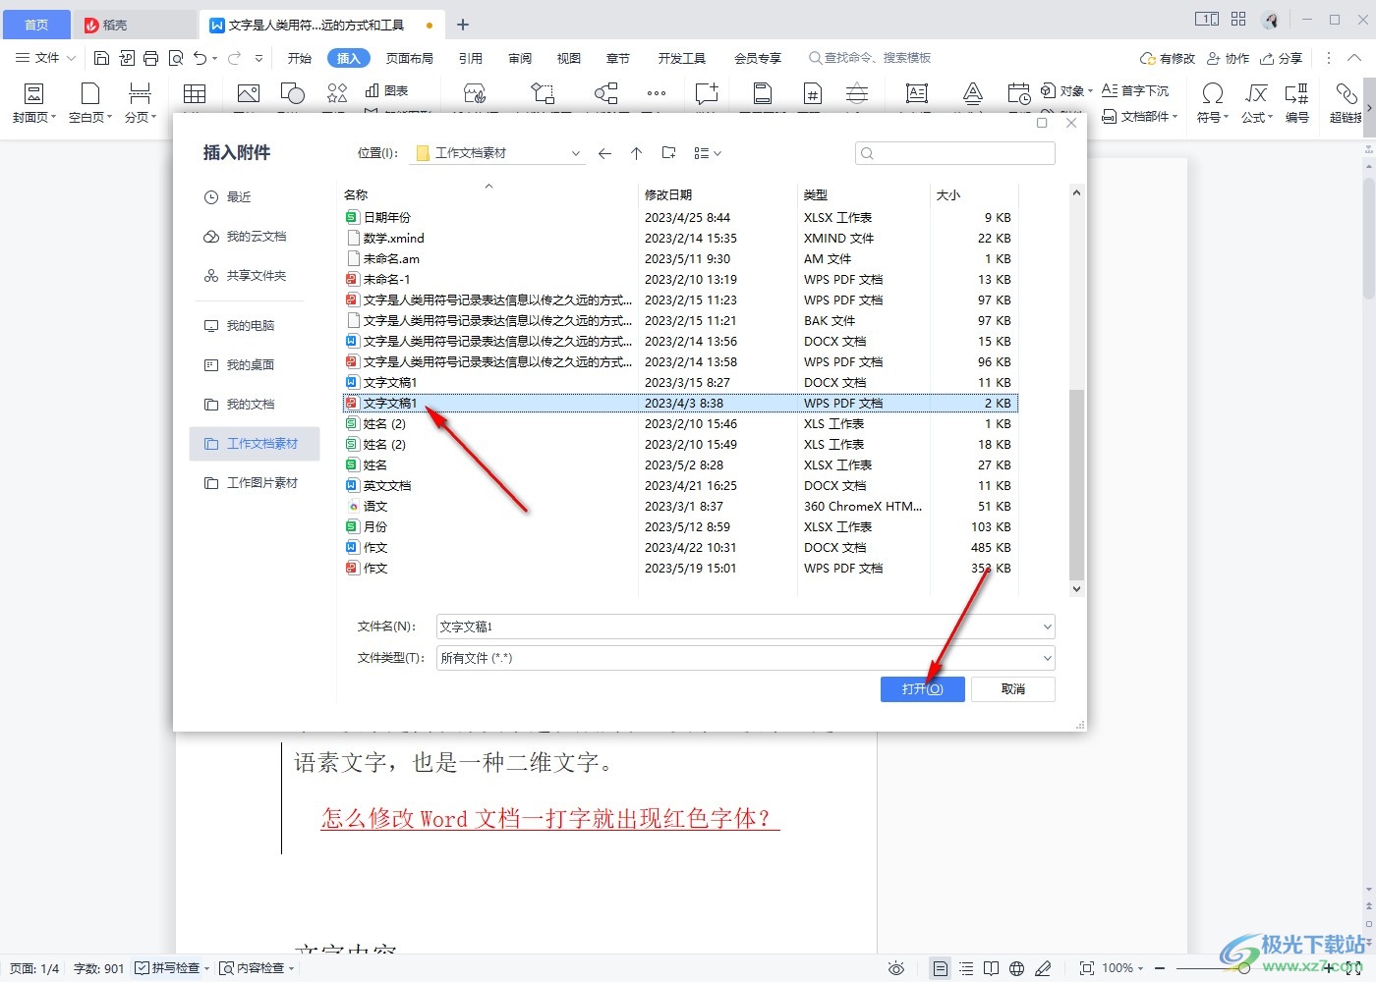Sort by 修改日期 column header

[668, 195]
